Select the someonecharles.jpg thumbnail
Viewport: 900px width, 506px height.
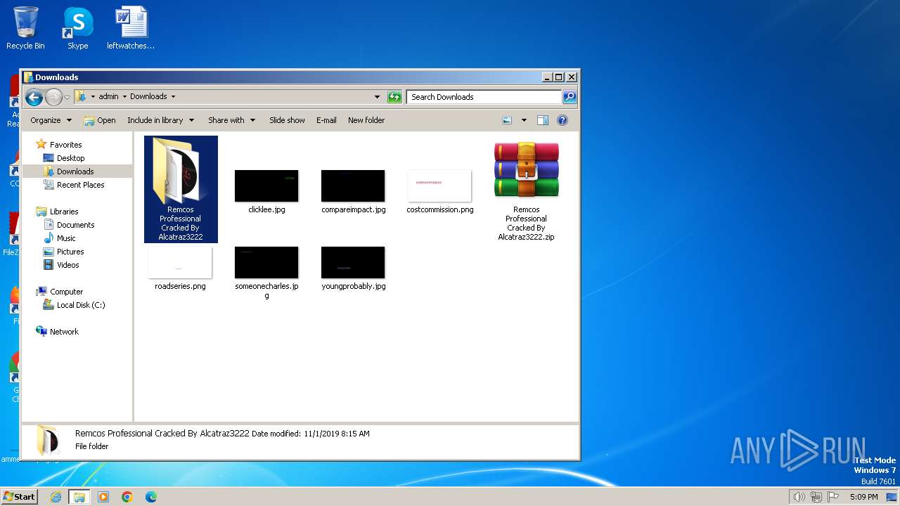[x=266, y=263]
